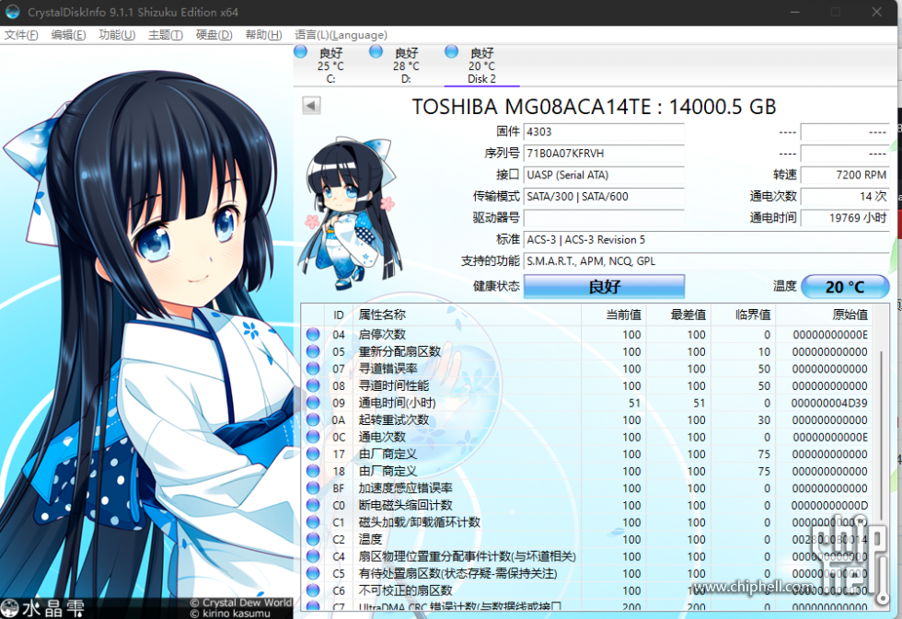This screenshot has height=619, width=902.
Task: Click the 当前值 column header
Action: (x=614, y=315)
